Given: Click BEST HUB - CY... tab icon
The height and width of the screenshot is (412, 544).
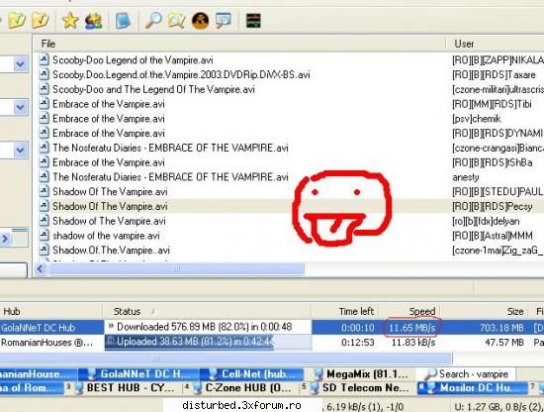Looking at the screenshot, I should click(79, 387).
